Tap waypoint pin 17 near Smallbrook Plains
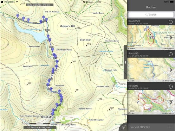 53,50
